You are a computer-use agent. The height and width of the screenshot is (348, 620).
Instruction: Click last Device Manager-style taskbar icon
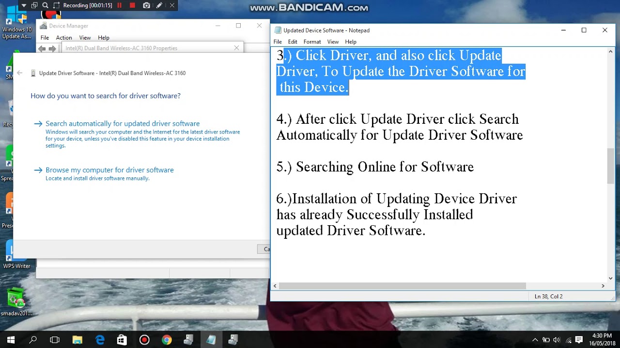coord(233,340)
